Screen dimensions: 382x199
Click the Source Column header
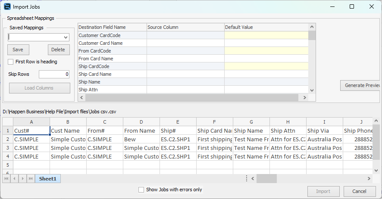(185, 27)
